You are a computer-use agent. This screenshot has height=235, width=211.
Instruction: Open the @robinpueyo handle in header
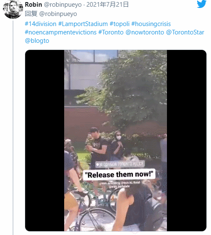click(63, 5)
